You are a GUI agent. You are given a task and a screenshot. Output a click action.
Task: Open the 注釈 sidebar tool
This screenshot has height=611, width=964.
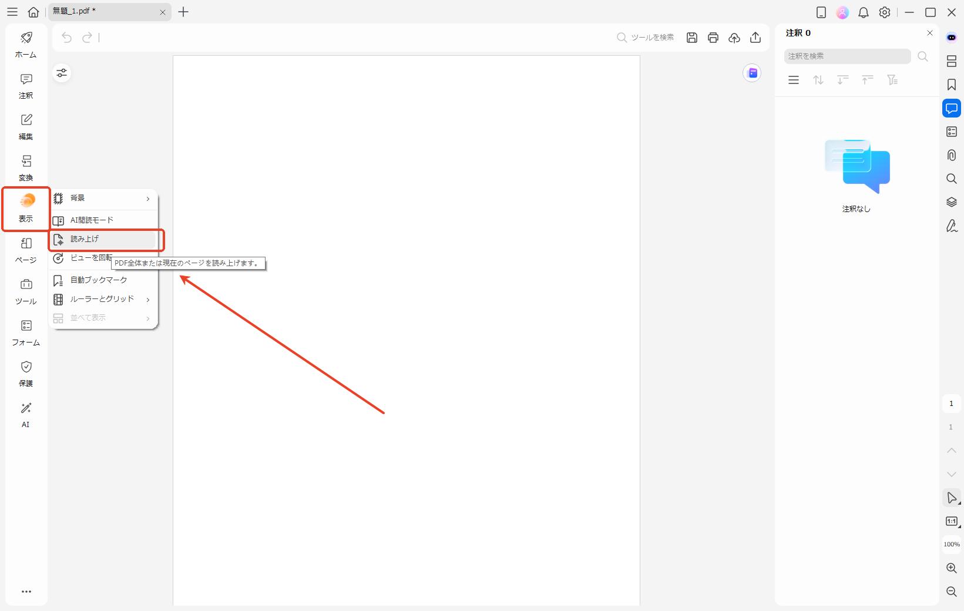(26, 86)
